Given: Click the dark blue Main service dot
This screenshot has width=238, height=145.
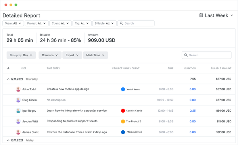Looking at the screenshot, I should click(123, 132).
